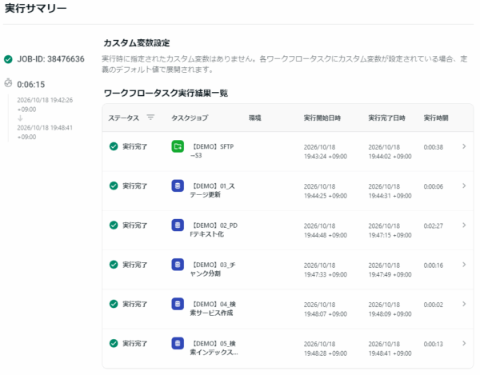The width and height of the screenshot is (480, 375).
Task: Open details chevron for 02_PDFテキスト化 row
Action: coord(464,225)
